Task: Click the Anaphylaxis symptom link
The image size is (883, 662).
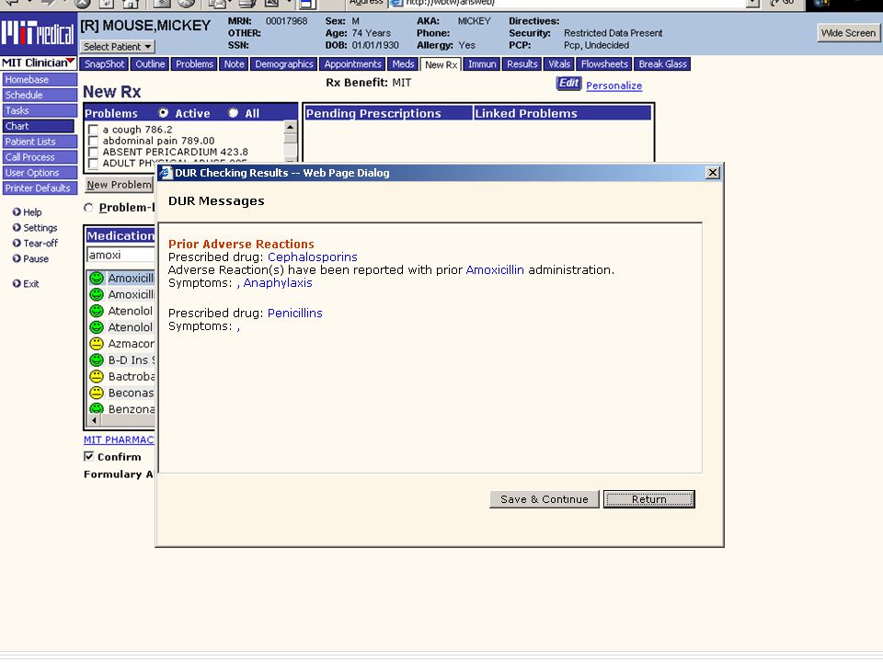Action: tap(278, 282)
